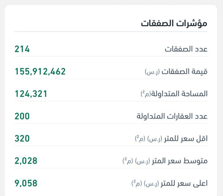This screenshot has width=223, height=196.
Task: Click the (ر.س) unit beside قيمة الصفقات
Action: click(x=153, y=72)
